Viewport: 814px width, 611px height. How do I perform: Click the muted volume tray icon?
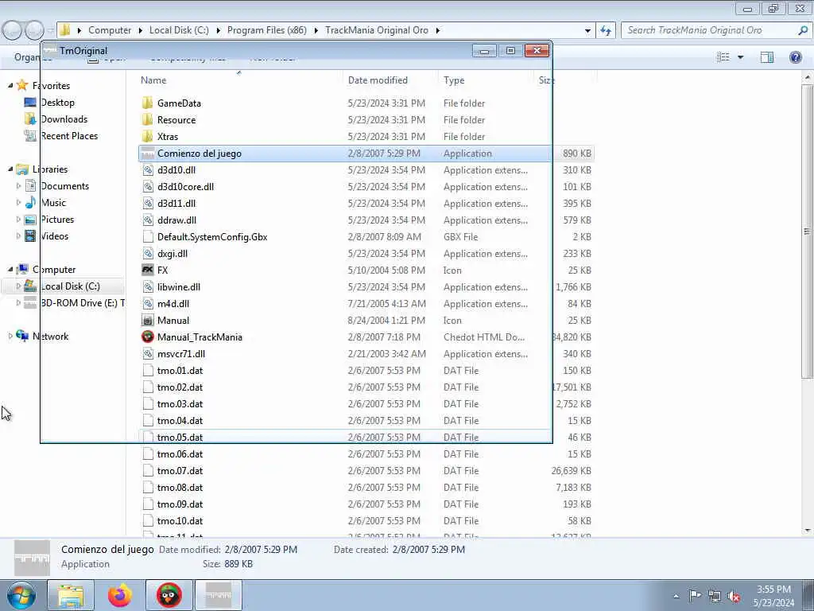coord(734,596)
